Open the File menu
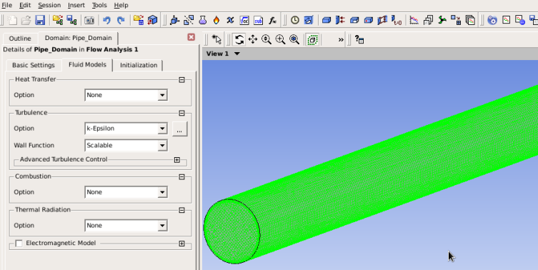 (x=7, y=5)
